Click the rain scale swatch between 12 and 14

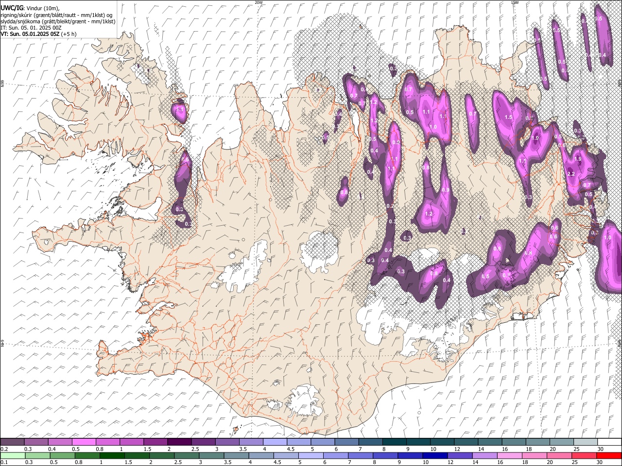[x=460, y=455]
